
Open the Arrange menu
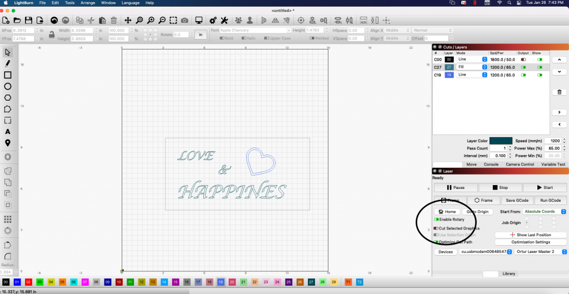(x=87, y=3)
